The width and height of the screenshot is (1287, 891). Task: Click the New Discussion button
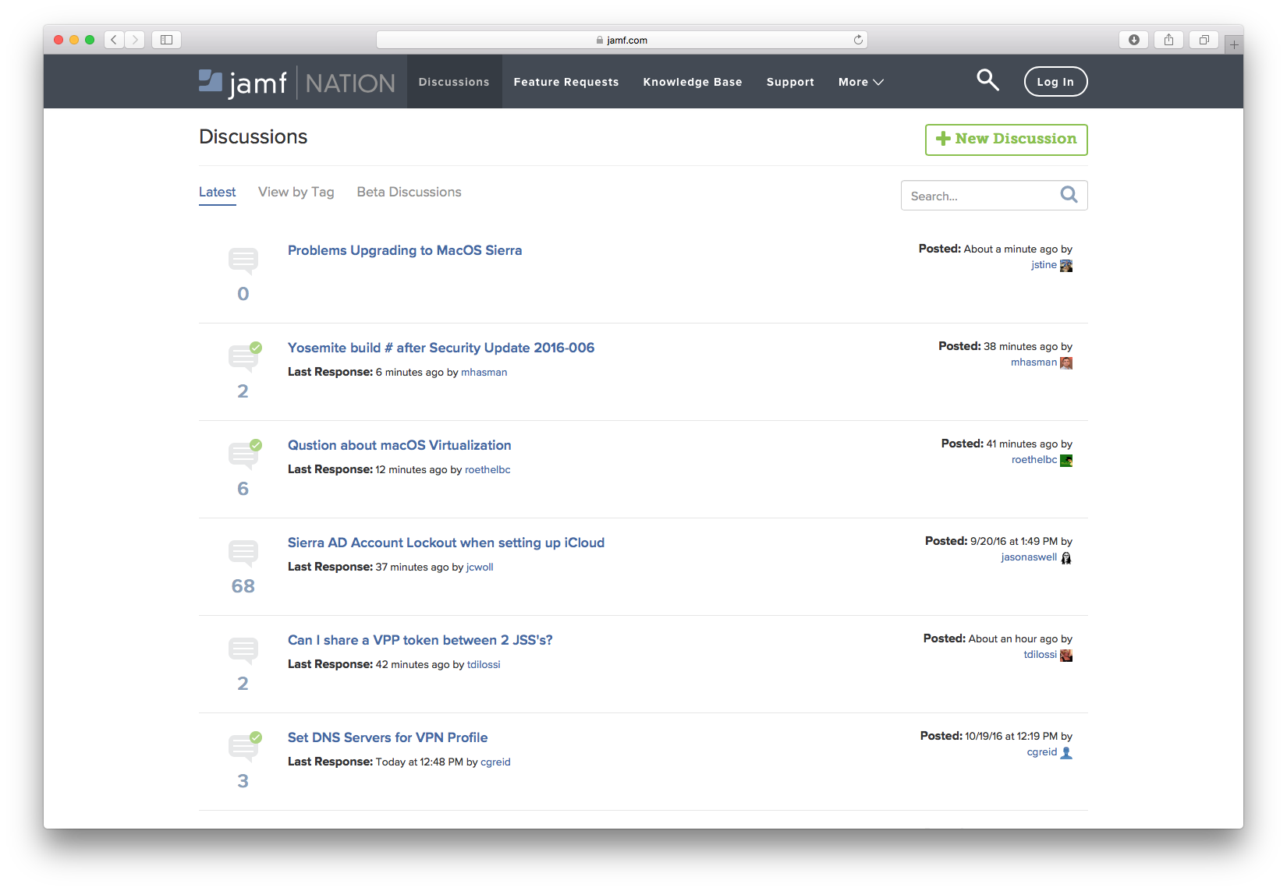[1005, 140]
